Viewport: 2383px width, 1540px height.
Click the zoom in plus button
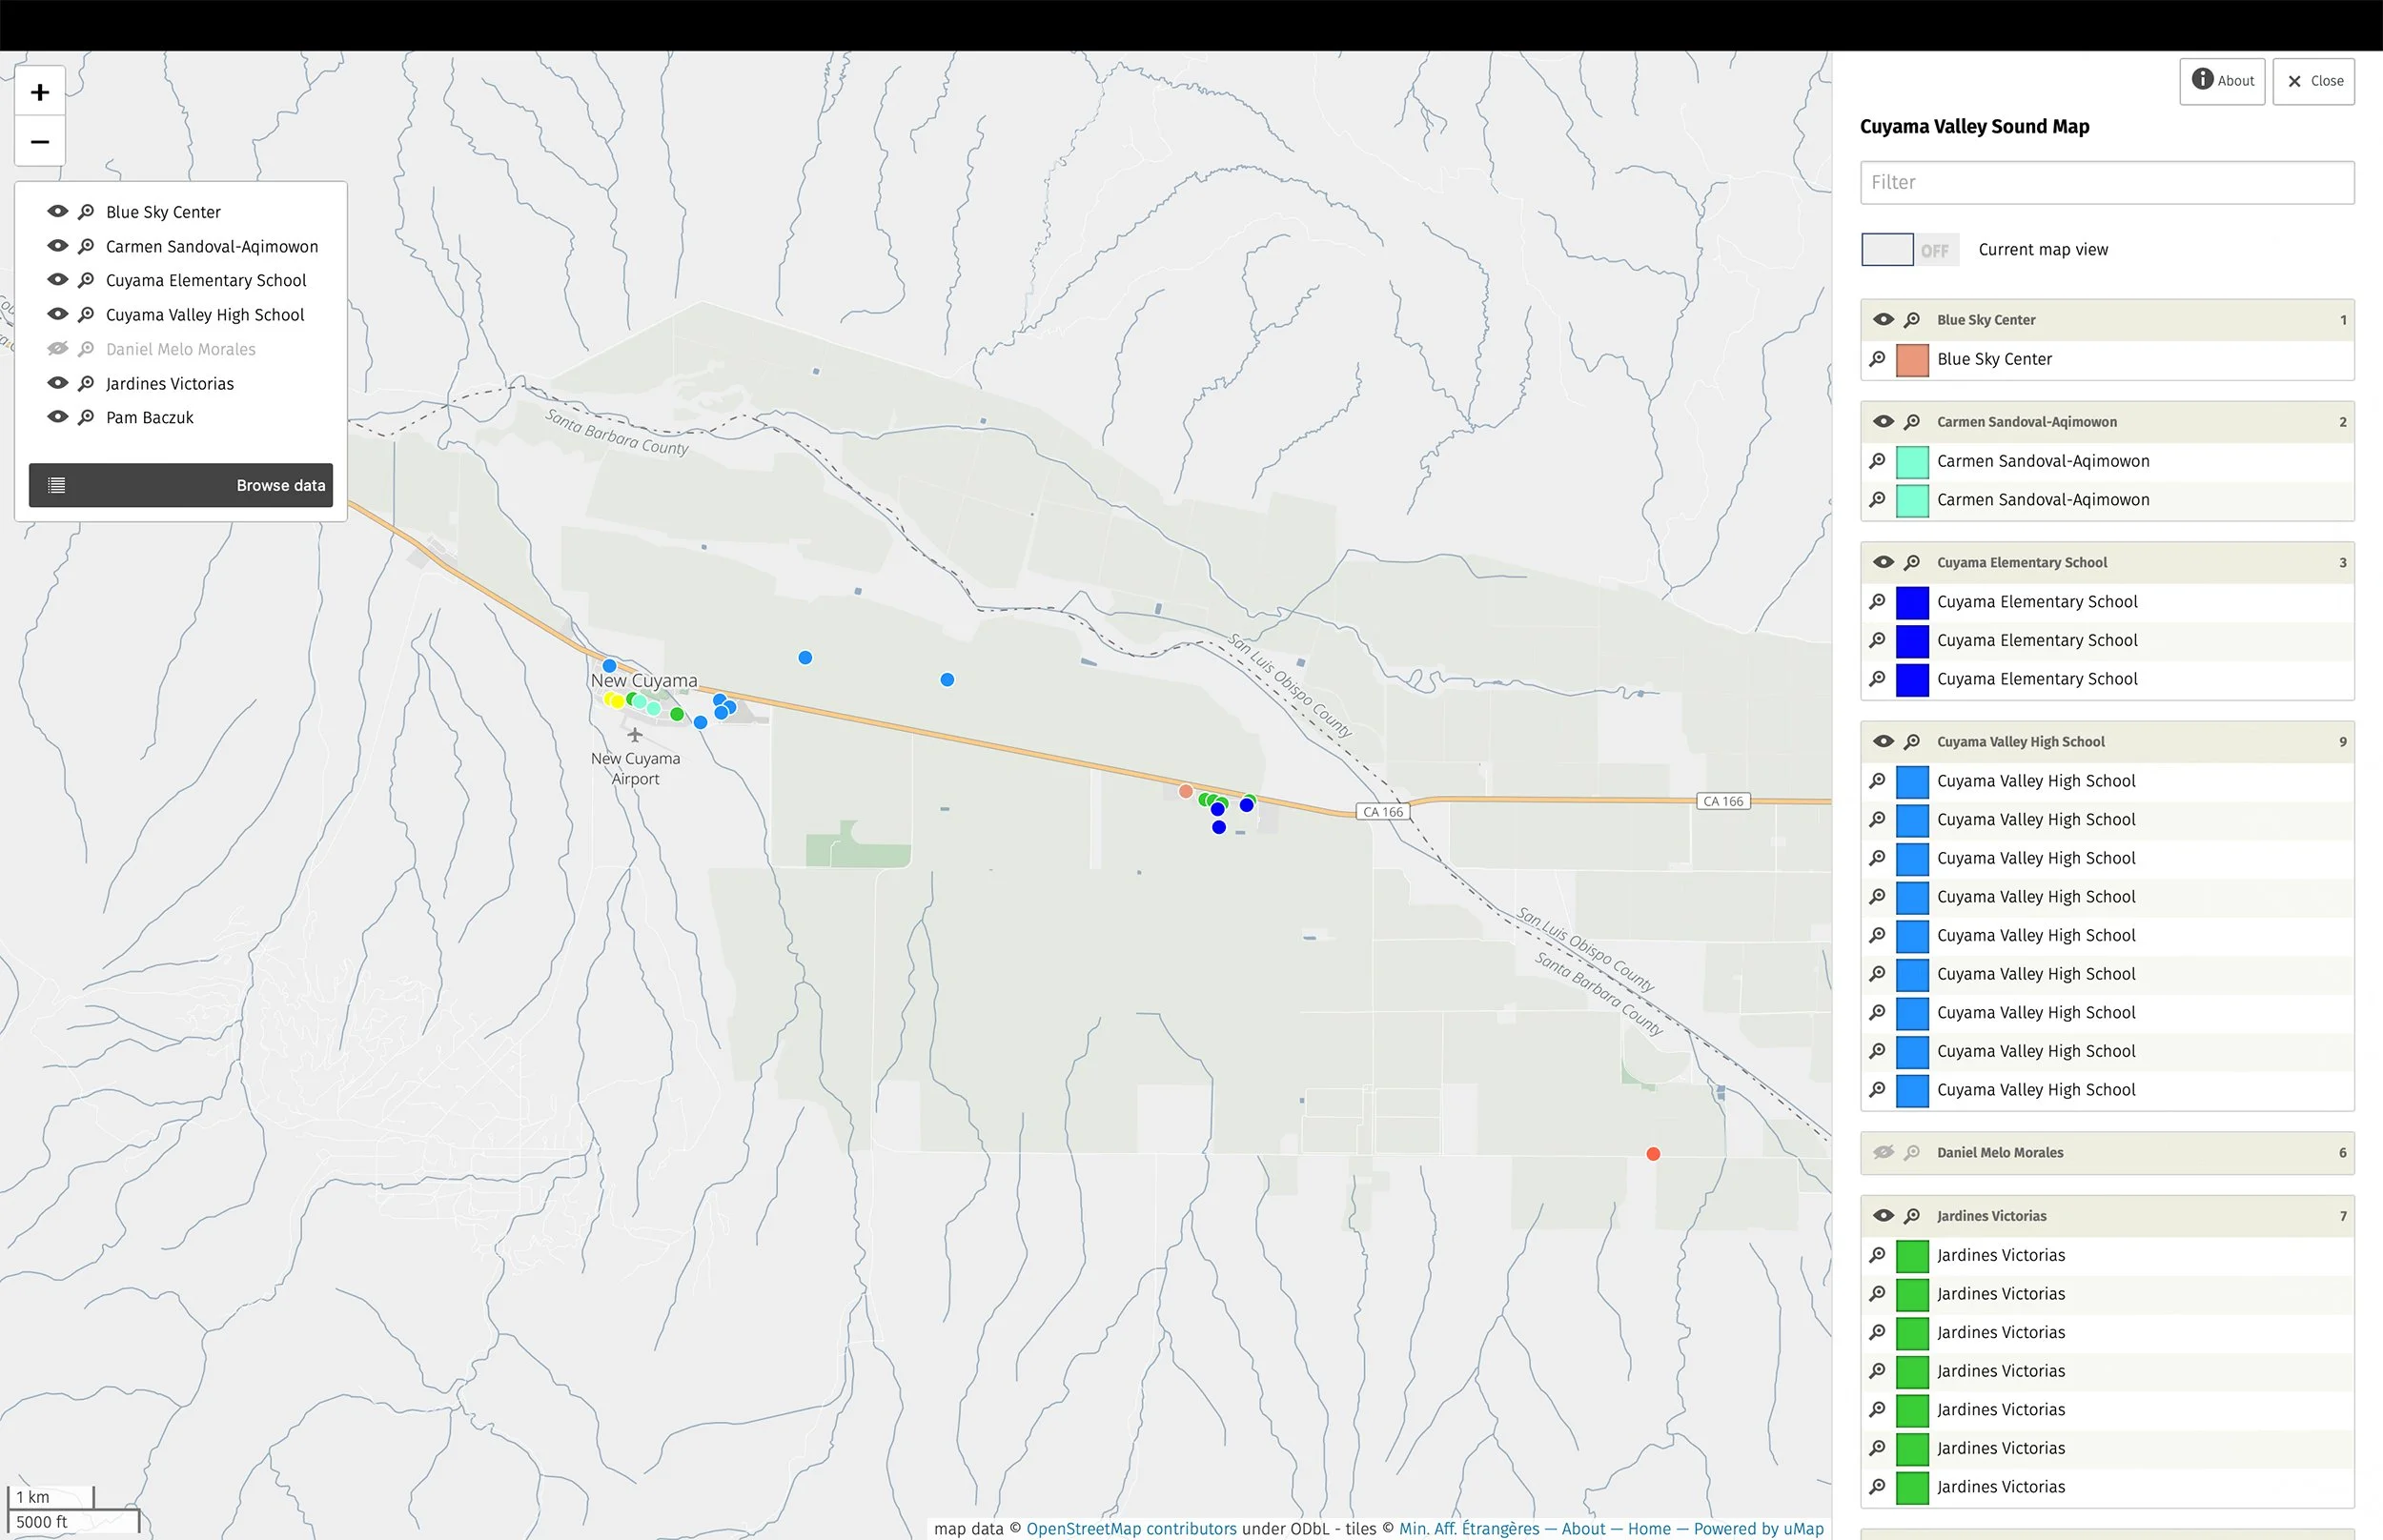click(40, 92)
